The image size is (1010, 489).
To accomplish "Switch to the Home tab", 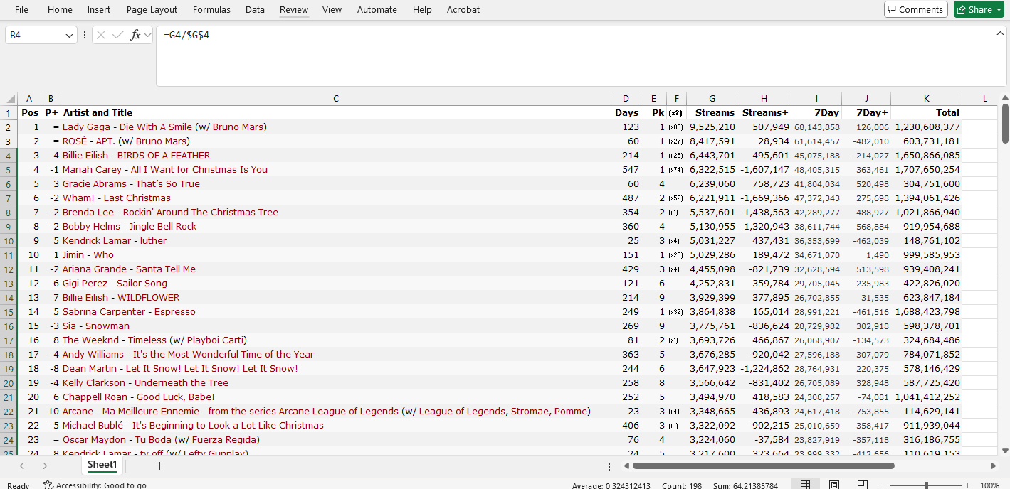I will pyautogui.click(x=60, y=9).
